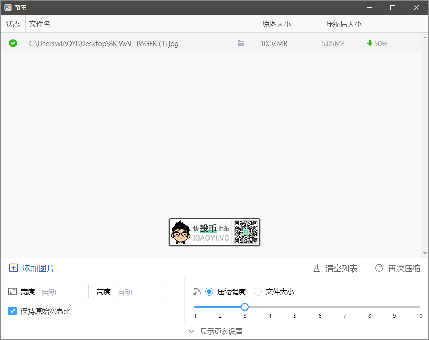The width and height of the screenshot is (429, 340).
Task: Open the output folder icon for the file
Action: click(241, 44)
